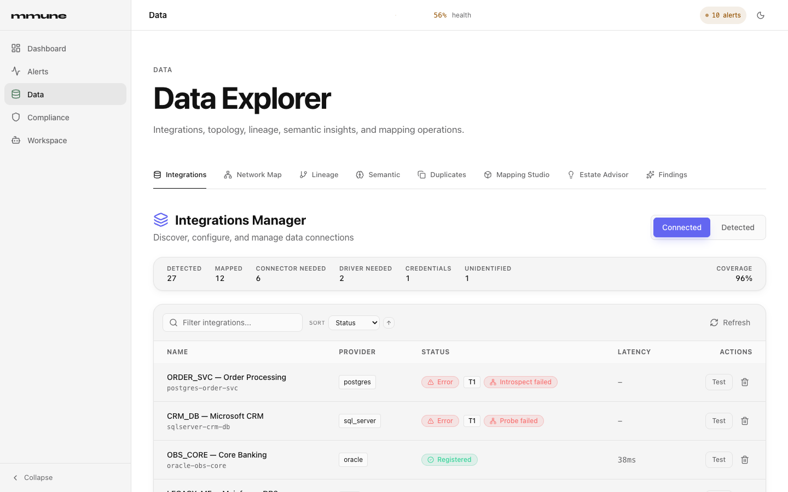
Task: Open Compliance in the sidebar
Action: tap(65, 118)
